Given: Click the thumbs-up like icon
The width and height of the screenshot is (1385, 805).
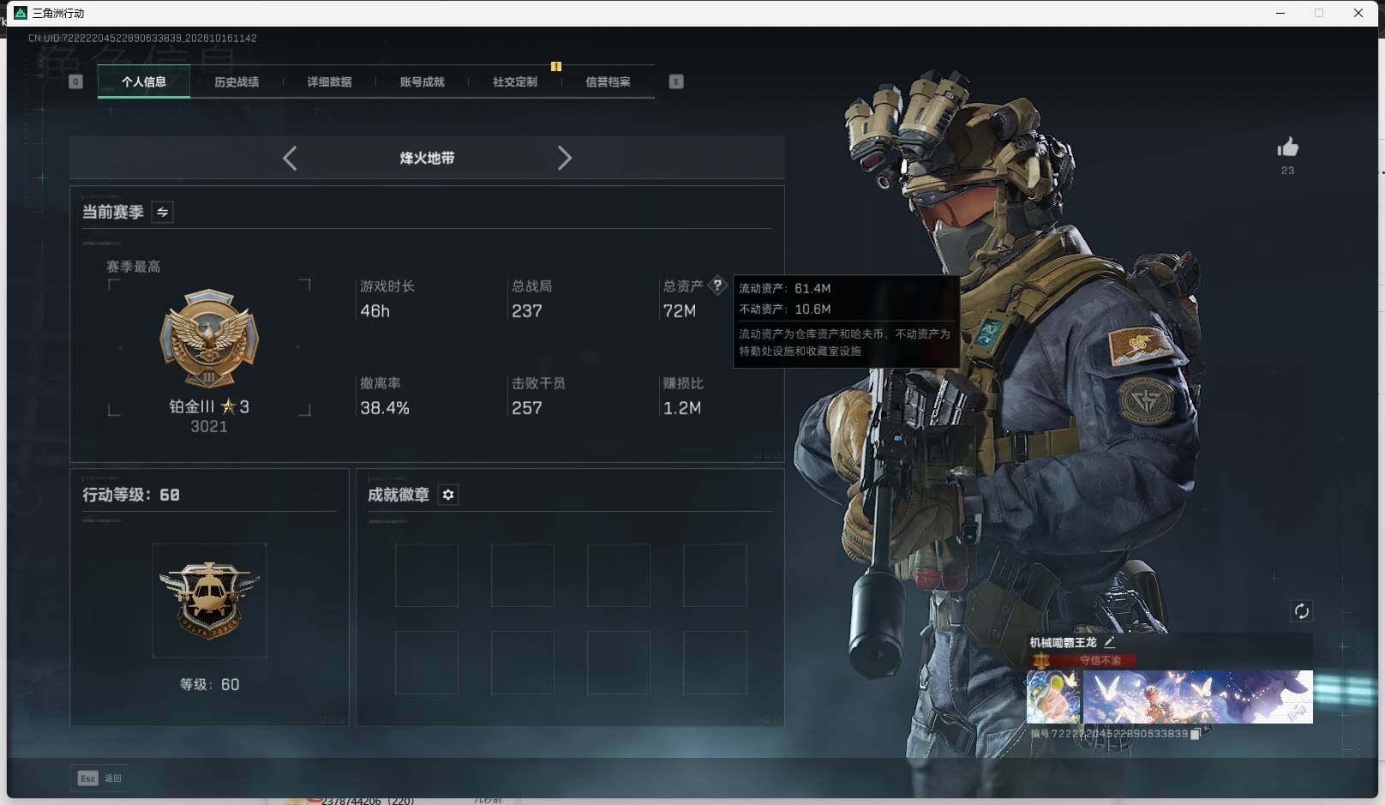Looking at the screenshot, I should point(1287,147).
